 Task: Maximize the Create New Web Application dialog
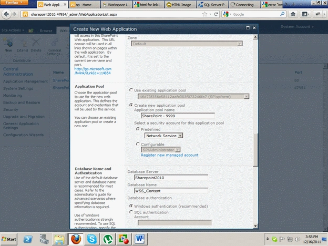(248, 28)
